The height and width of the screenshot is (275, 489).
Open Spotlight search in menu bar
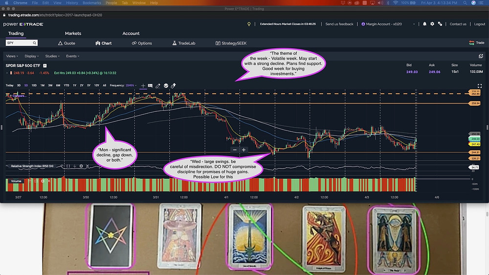465,3
